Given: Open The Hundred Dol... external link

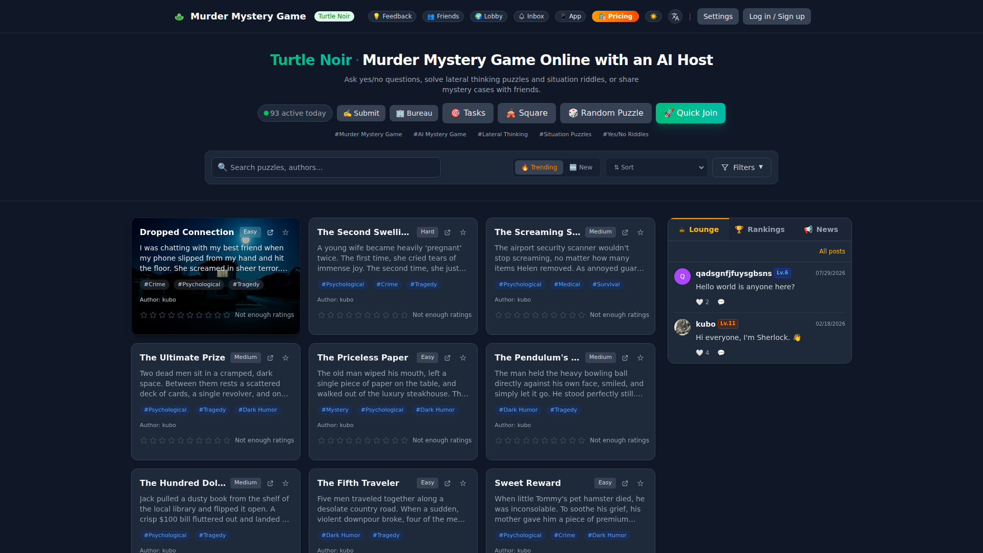Looking at the screenshot, I should tap(270, 483).
